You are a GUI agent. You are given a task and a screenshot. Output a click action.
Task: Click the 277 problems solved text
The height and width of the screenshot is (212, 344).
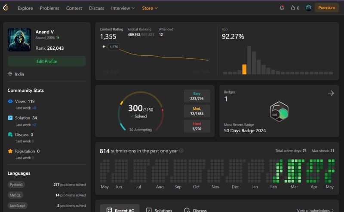[x=70, y=185]
